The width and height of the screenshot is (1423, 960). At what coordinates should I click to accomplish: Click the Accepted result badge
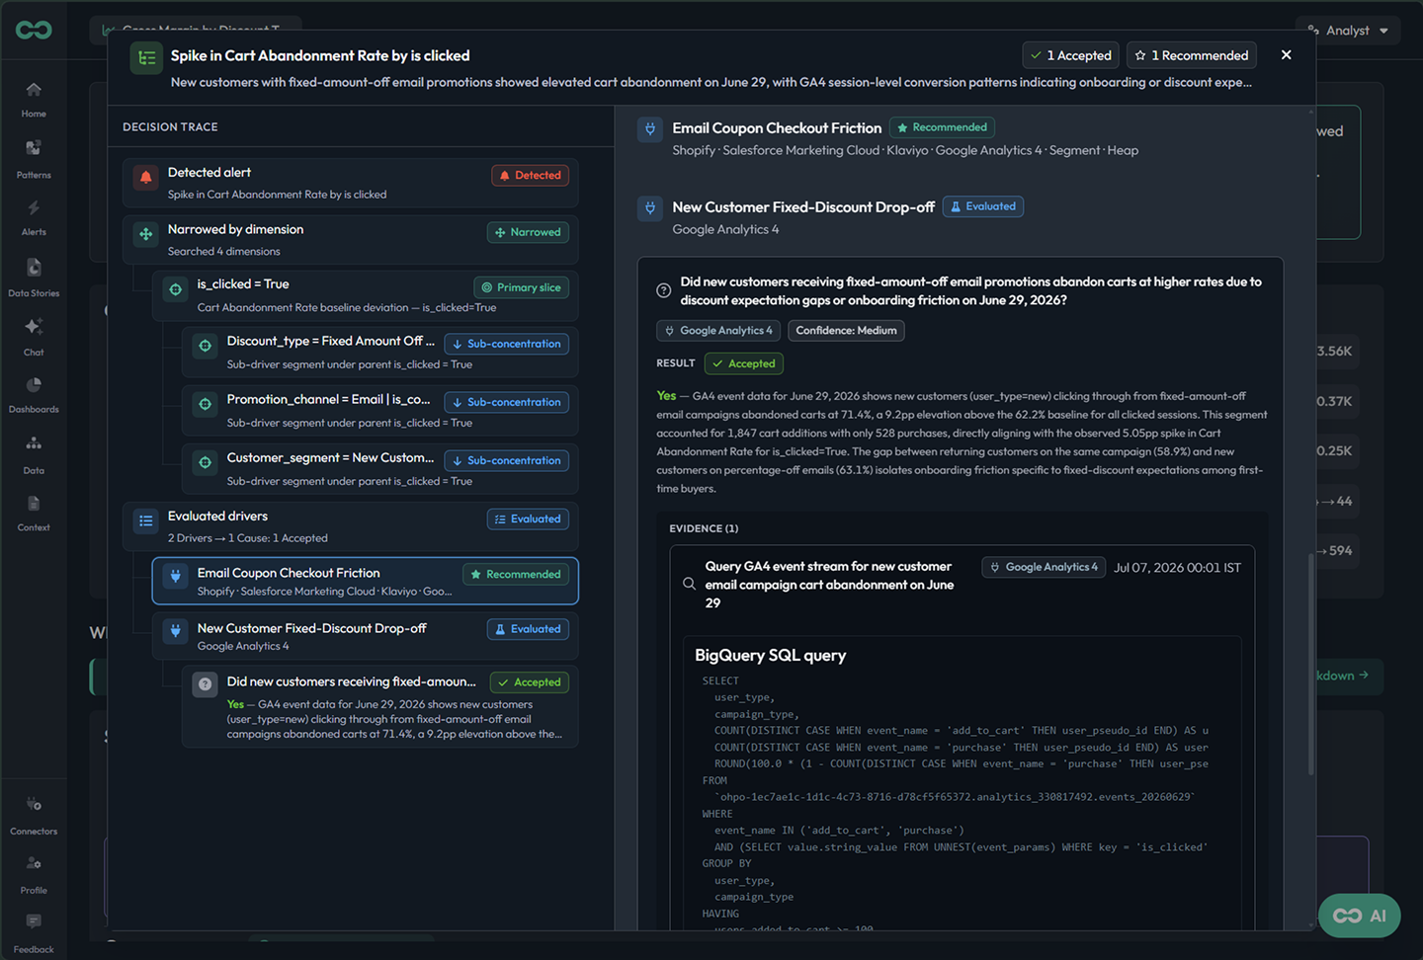pyautogui.click(x=744, y=363)
